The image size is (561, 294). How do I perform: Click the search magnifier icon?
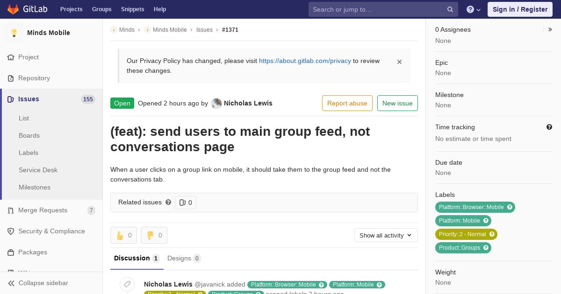[x=450, y=9]
